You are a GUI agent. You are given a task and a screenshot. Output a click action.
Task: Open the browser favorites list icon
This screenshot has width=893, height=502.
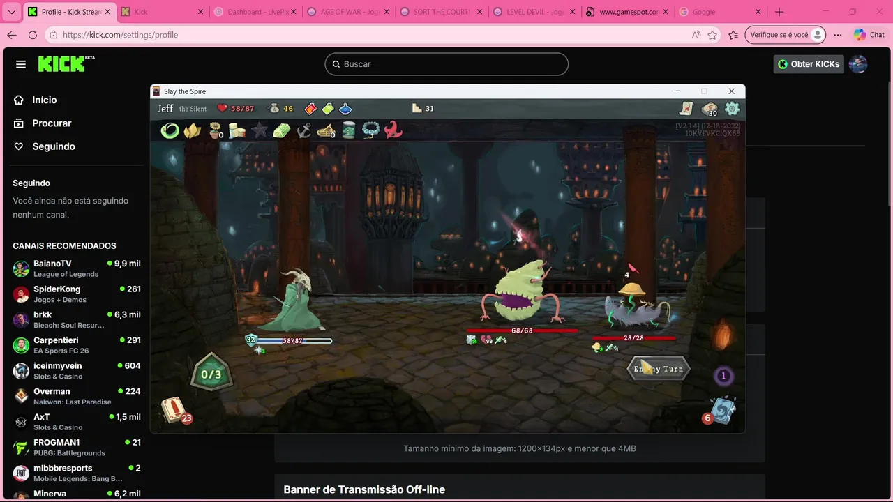point(733,35)
